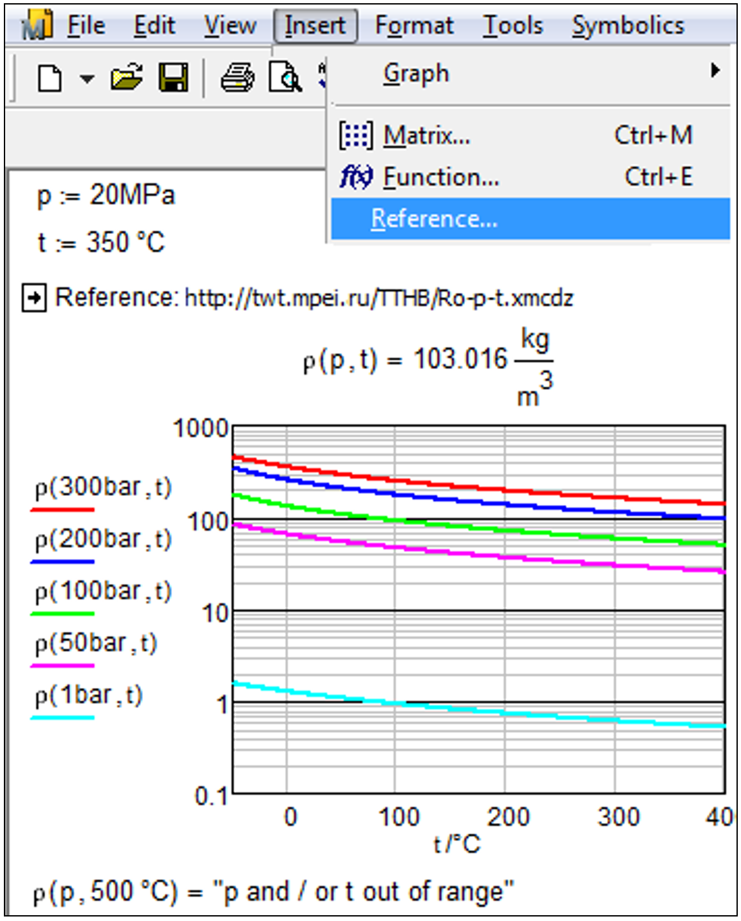741x921 pixels.
Task: Open Print Preview with the magnifier page icon
Action: point(284,77)
